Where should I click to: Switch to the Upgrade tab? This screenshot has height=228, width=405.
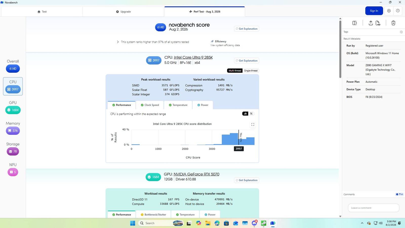123,12
